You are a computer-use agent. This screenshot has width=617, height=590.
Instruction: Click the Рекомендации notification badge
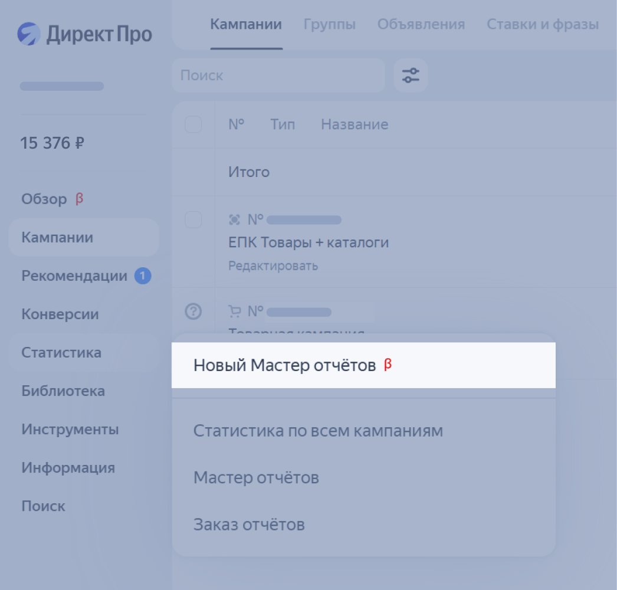point(143,276)
